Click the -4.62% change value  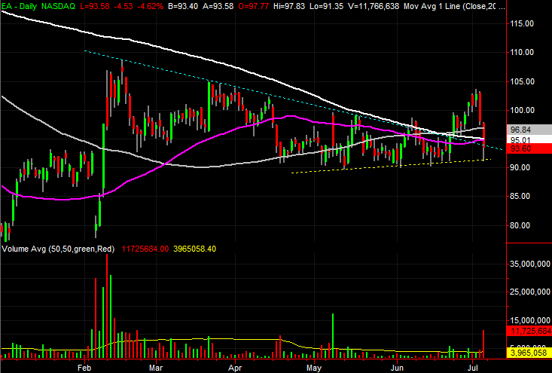click(x=149, y=6)
